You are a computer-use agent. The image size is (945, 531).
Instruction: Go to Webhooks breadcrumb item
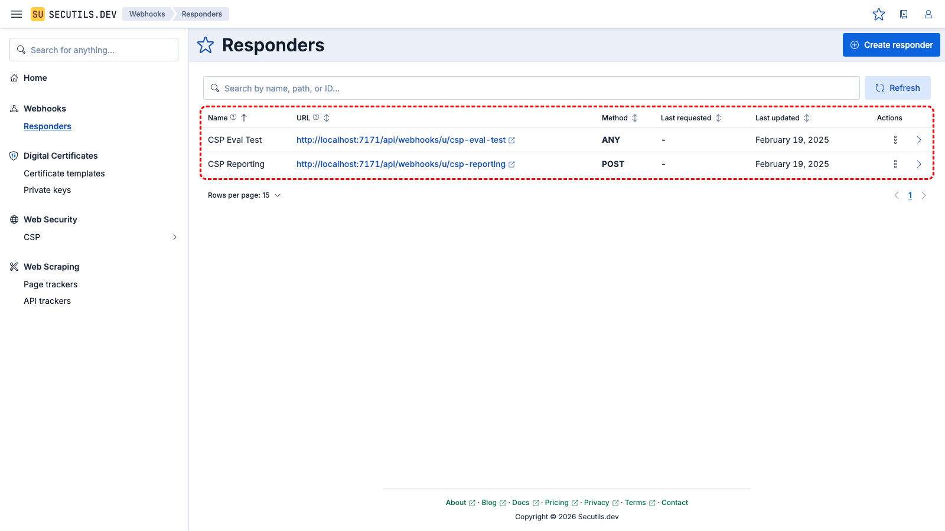click(147, 14)
